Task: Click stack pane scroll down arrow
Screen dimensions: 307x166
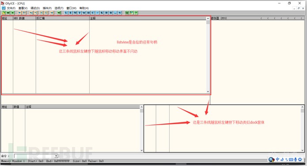Action: [302, 151]
